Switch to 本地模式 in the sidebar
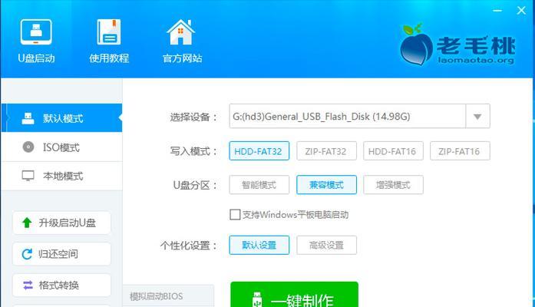Screen dimensions: 535x307 (61, 176)
